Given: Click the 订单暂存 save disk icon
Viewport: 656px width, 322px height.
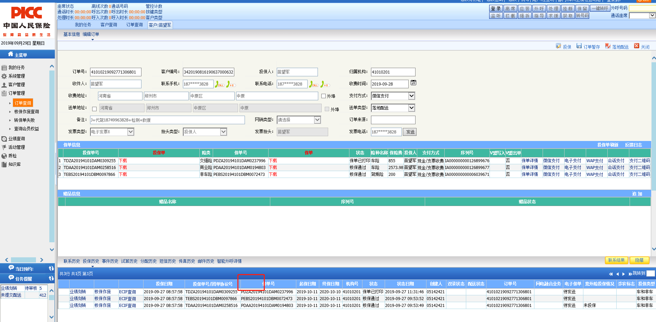Looking at the screenshot, I should pyautogui.click(x=579, y=46).
